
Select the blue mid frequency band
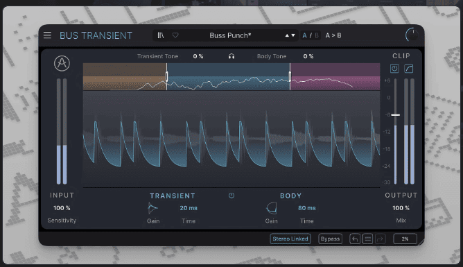point(228,76)
